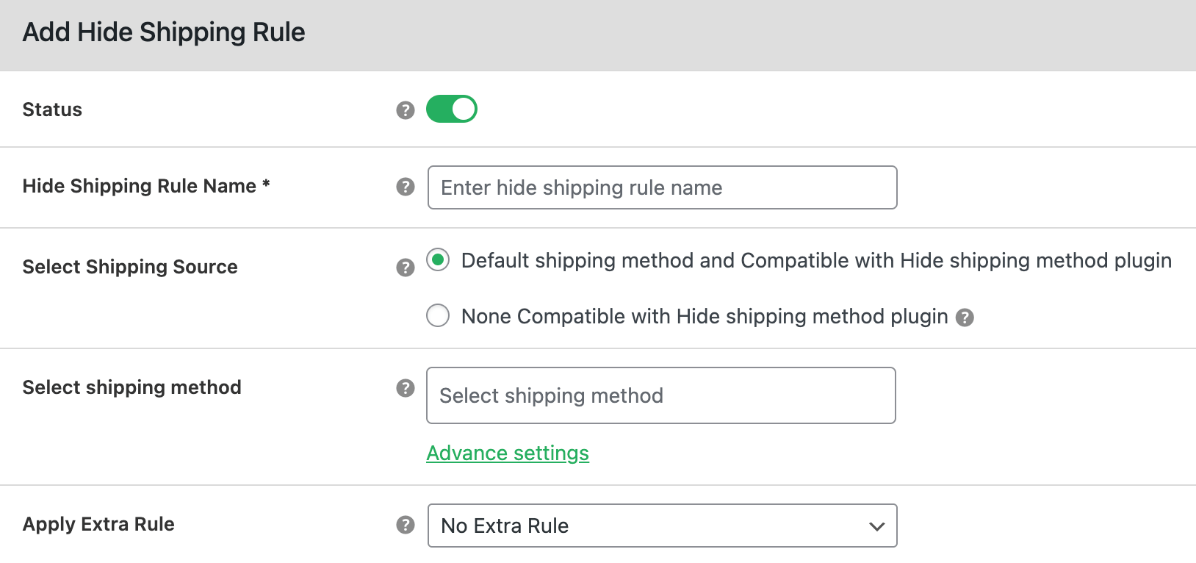The image size is (1196, 563).
Task: Open the Select shipping method picker
Action: coord(660,395)
